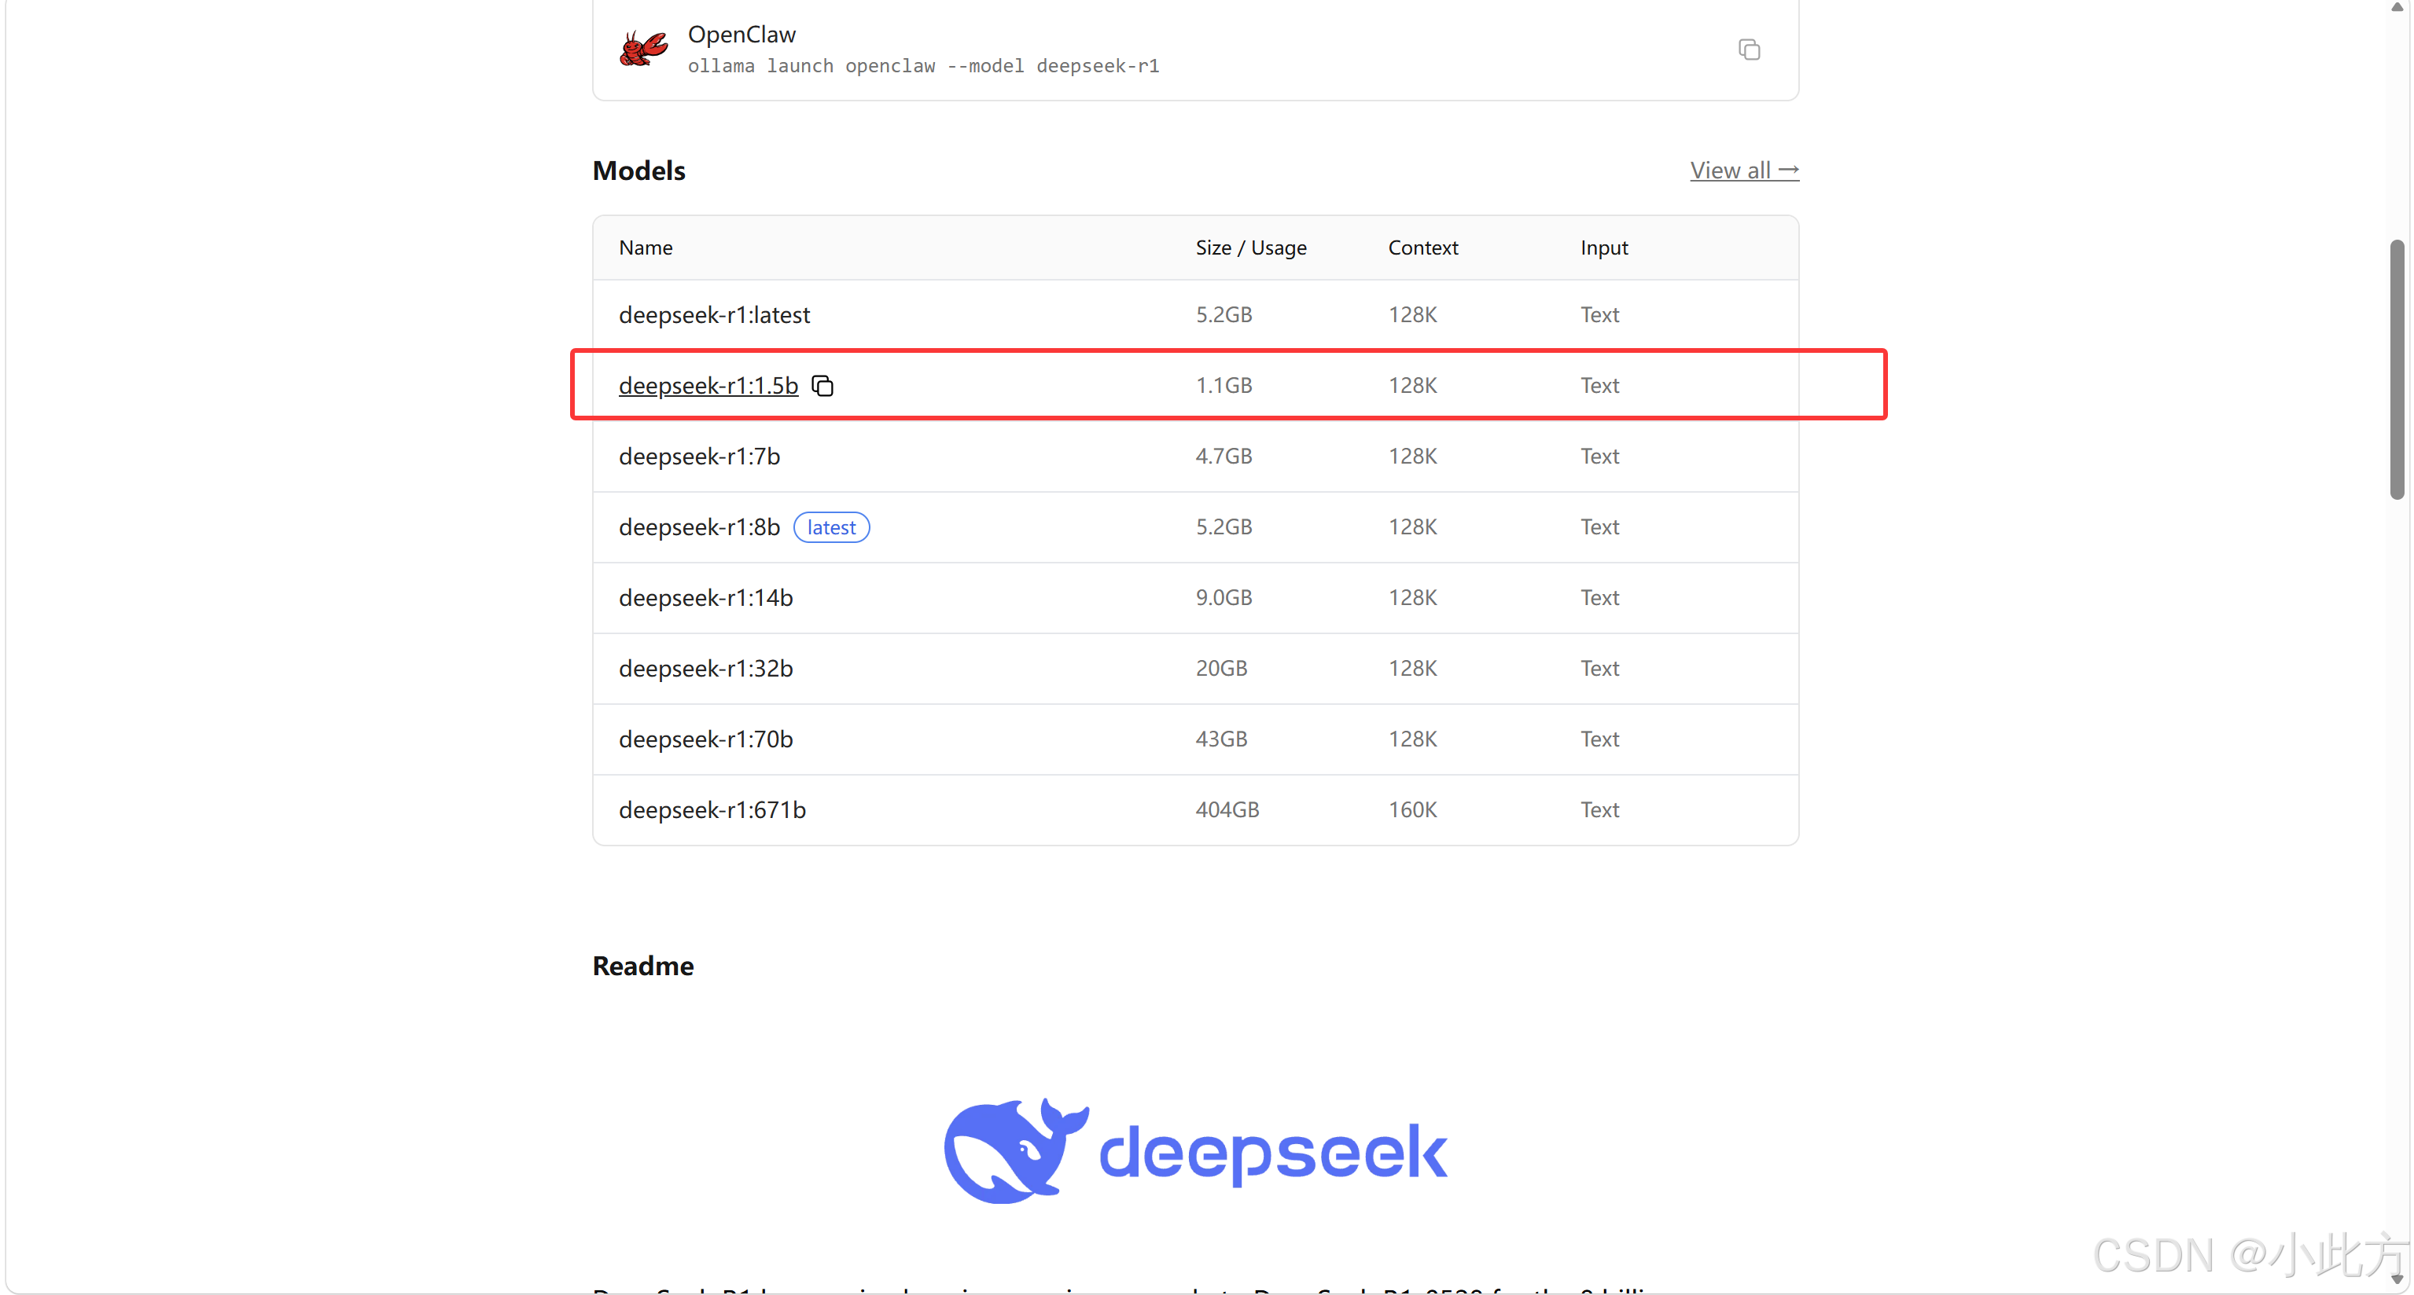2414x1295 pixels.
Task: Click the 404GB size value
Action: click(1227, 810)
